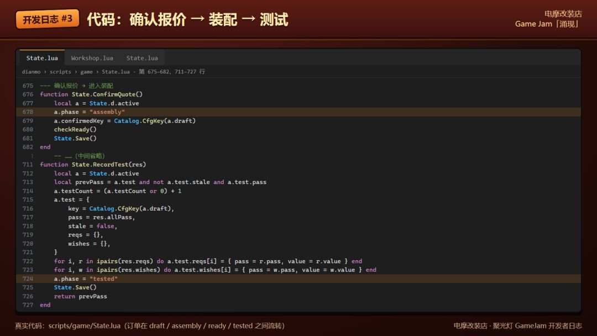Viewport: 597px width, 336px height.
Task: Select the first State.lua tab
Action: coord(42,58)
